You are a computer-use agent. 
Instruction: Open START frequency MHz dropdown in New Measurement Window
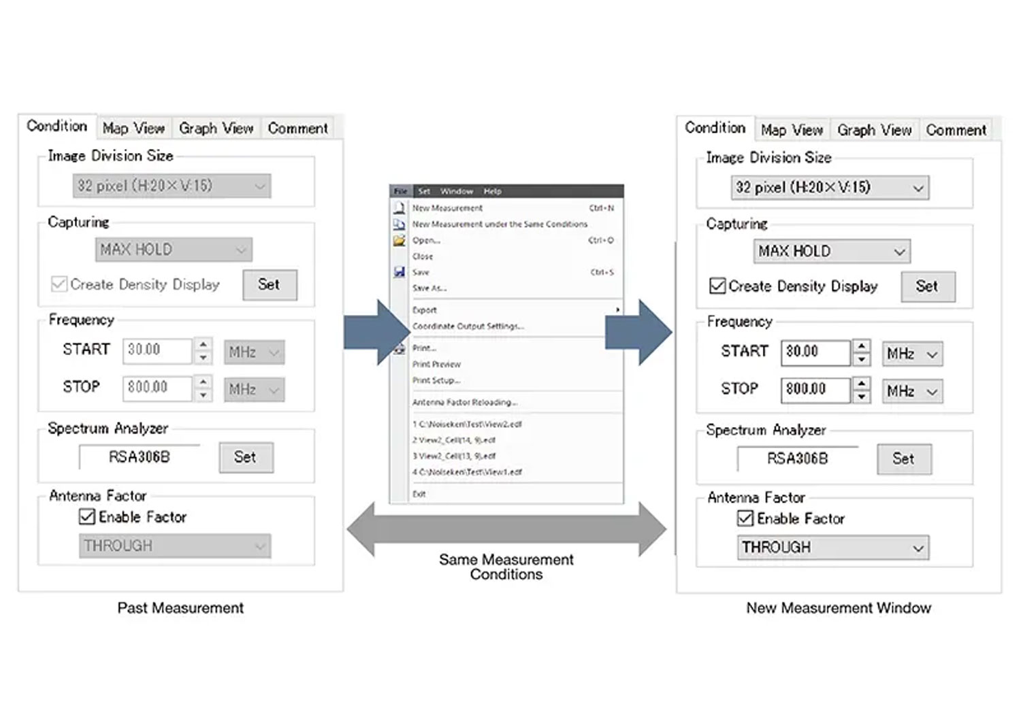tap(912, 354)
